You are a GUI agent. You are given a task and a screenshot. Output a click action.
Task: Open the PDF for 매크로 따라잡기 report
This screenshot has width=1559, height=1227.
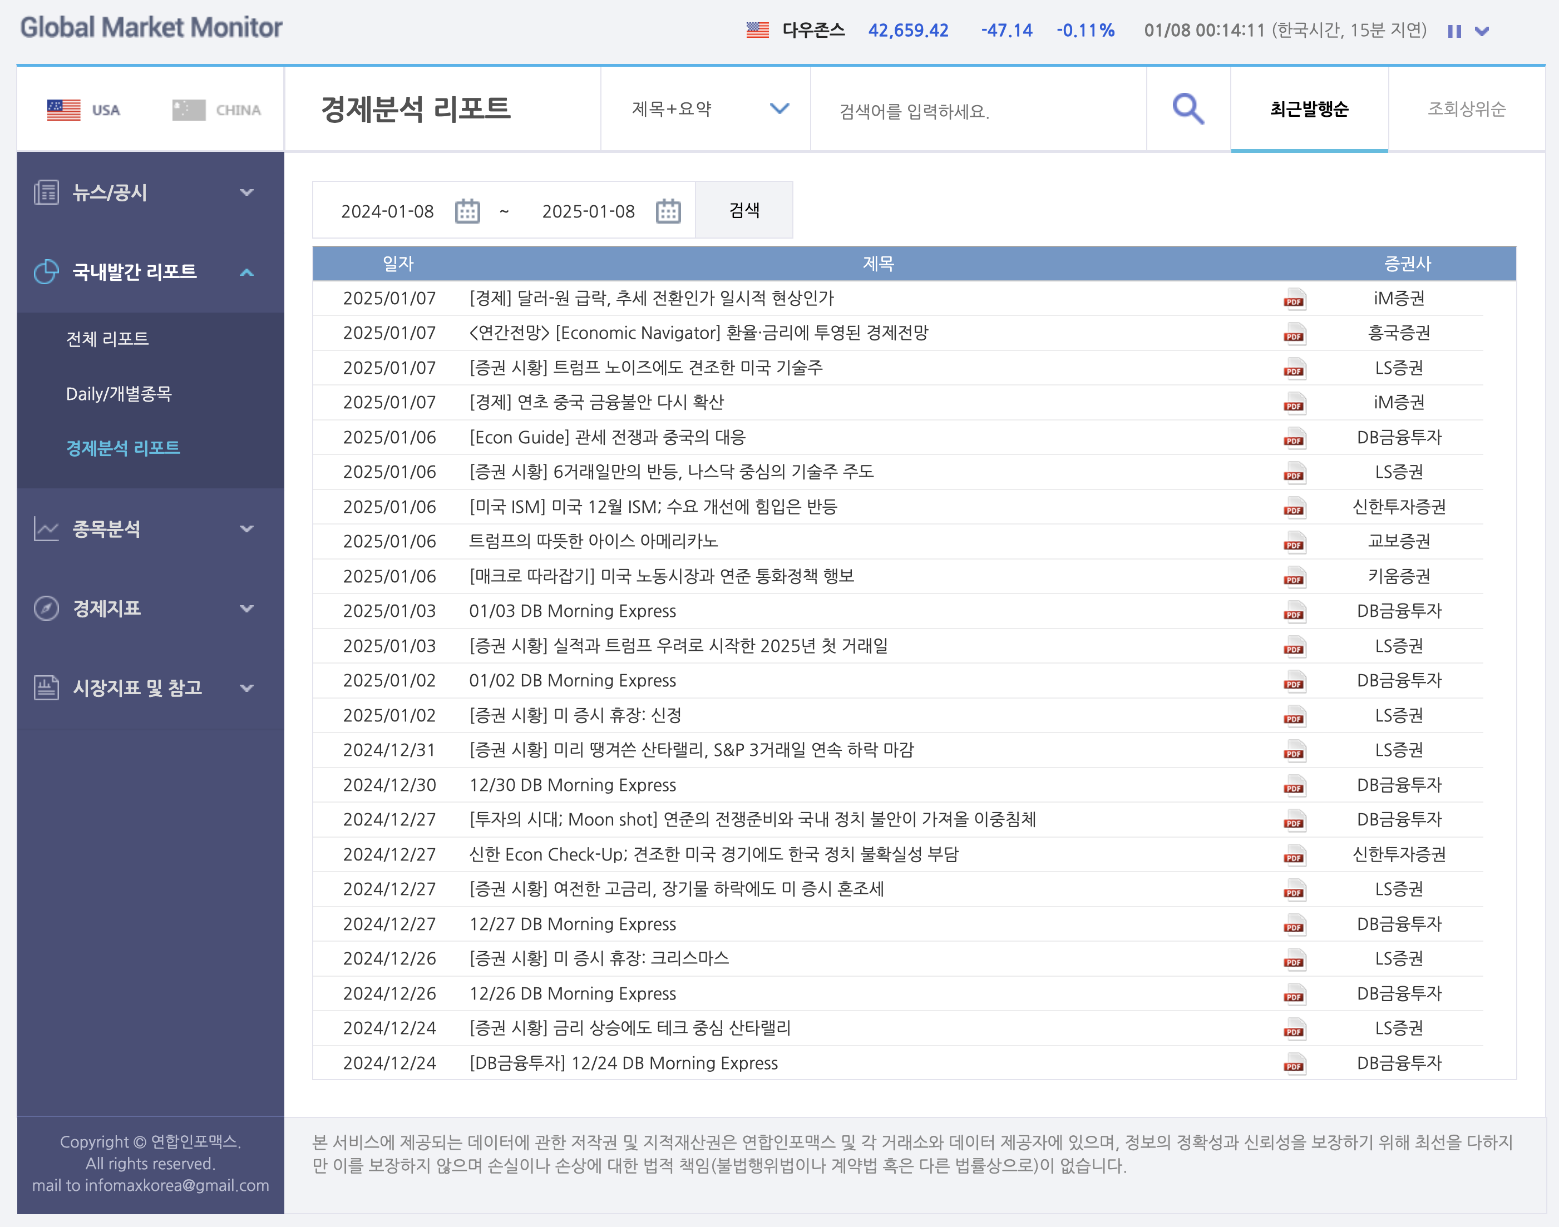click(1295, 577)
